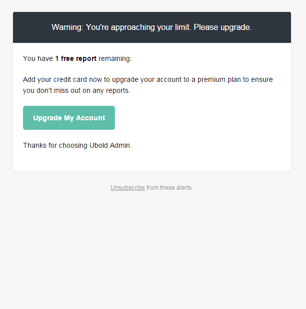306x309 pixels.
Task: Click the words "premium plan"
Action: click(x=221, y=79)
